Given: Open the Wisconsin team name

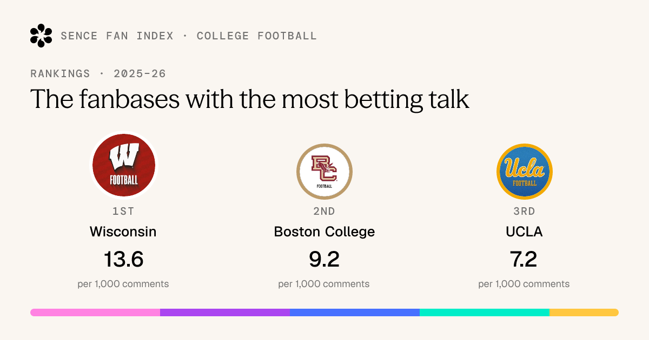Looking at the screenshot, I should 123,232.
